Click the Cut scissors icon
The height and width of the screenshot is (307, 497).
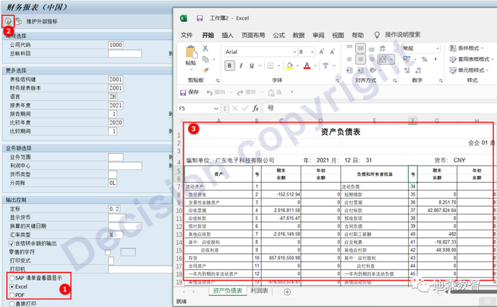click(206, 48)
